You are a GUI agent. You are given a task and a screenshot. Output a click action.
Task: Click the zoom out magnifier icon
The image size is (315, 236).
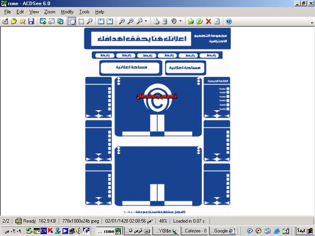[x=122, y=21]
